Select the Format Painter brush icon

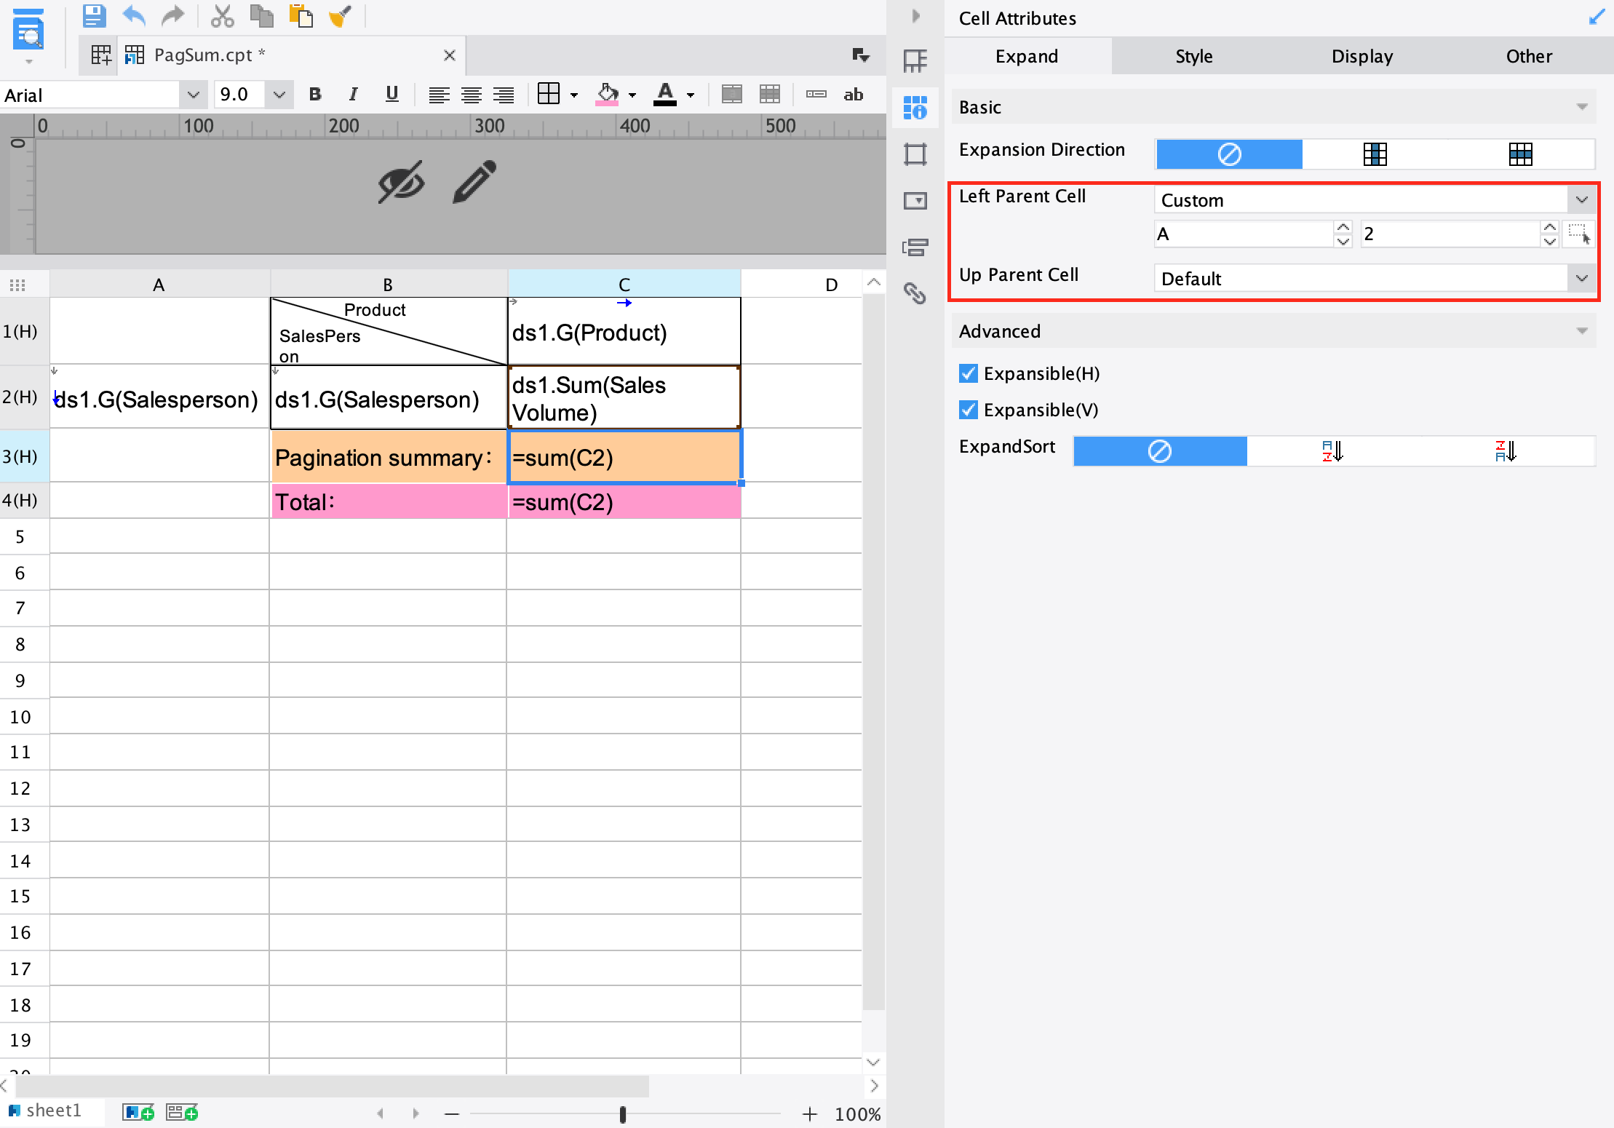(x=340, y=15)
